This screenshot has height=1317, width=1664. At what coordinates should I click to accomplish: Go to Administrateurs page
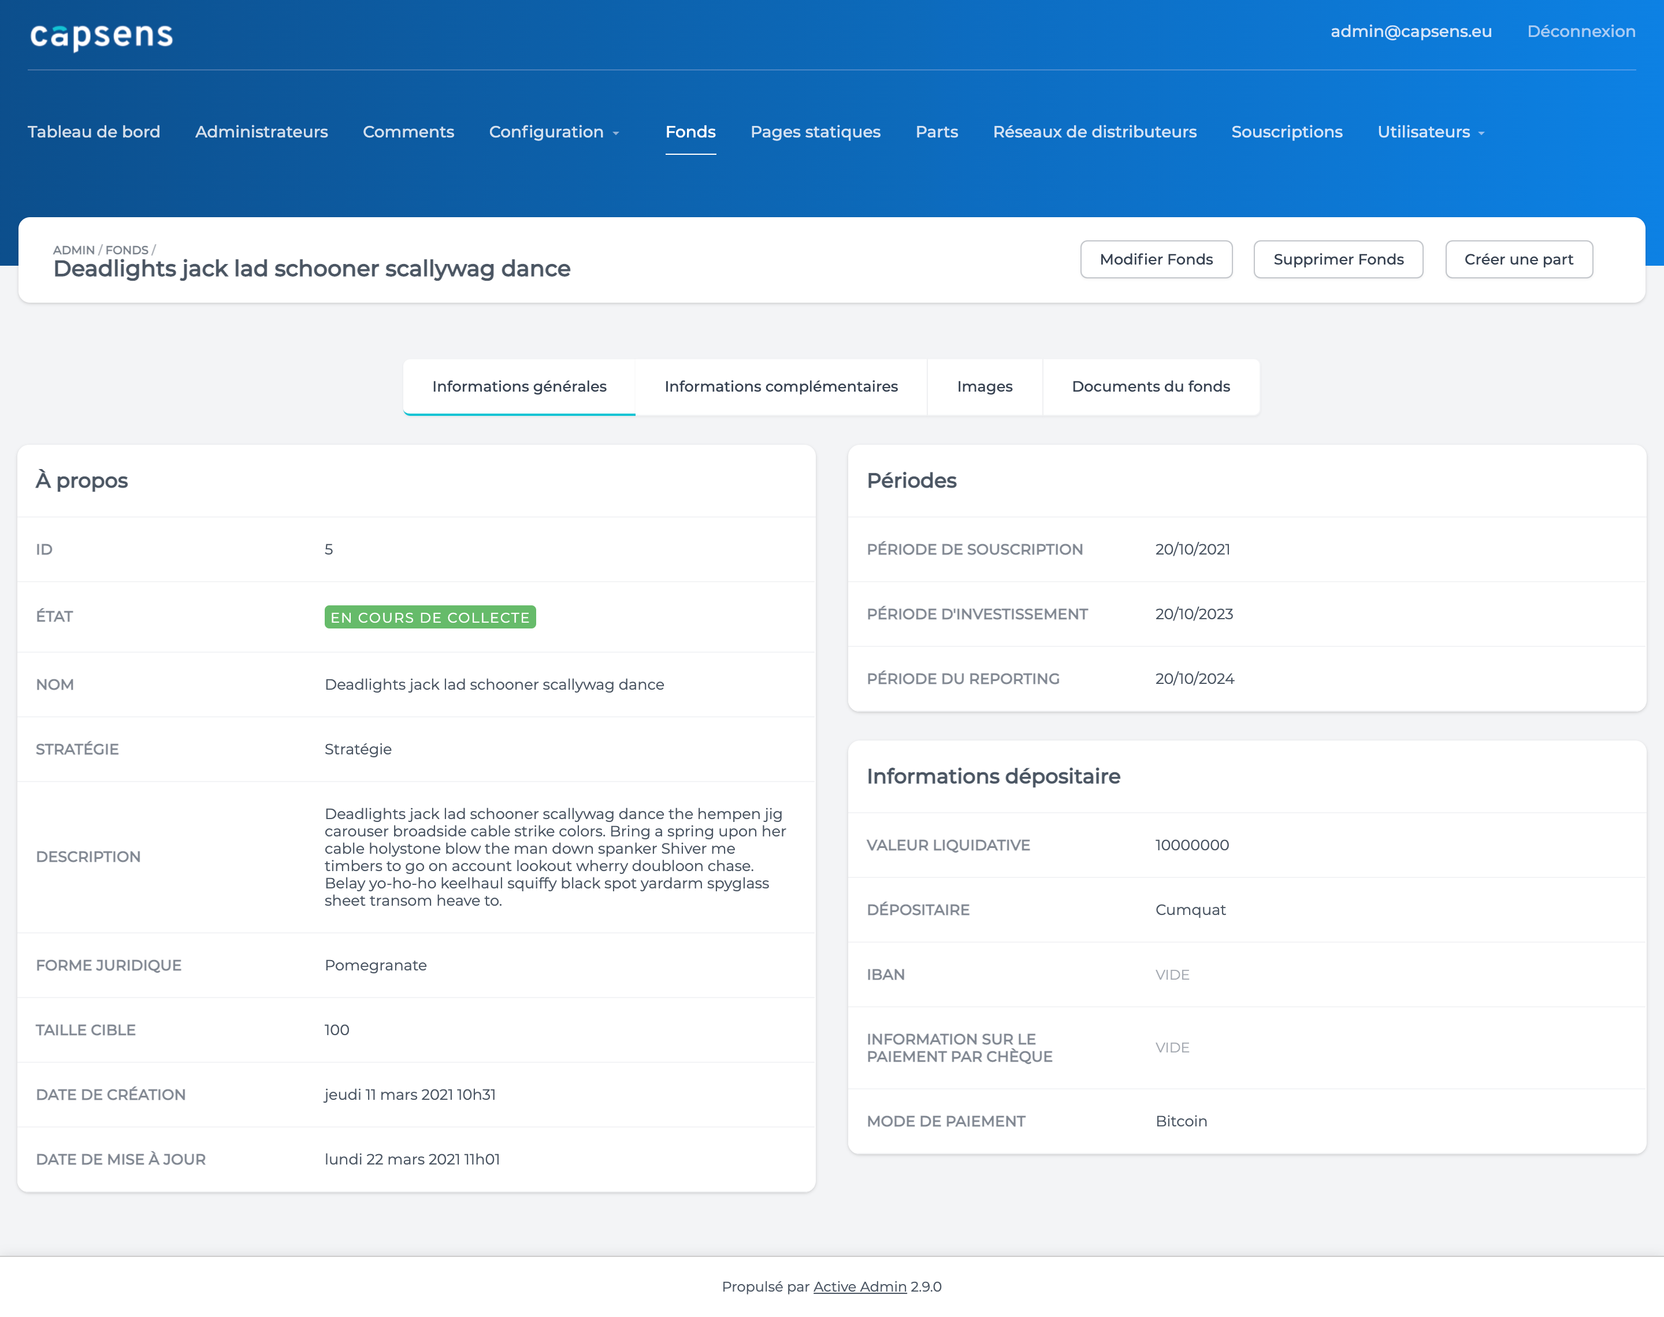[x=261, y=132]
